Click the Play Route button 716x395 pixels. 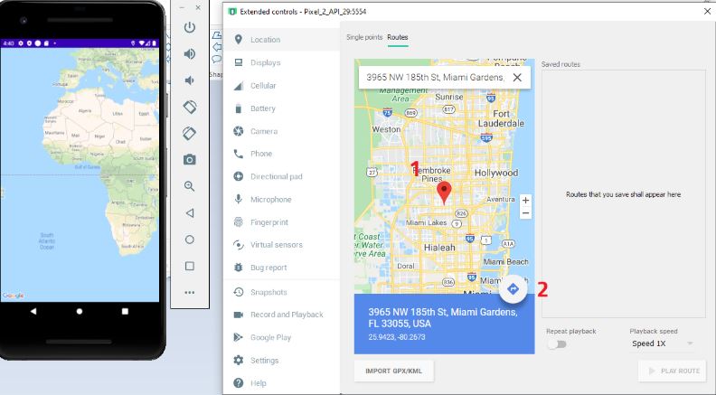tap(673, 371)
